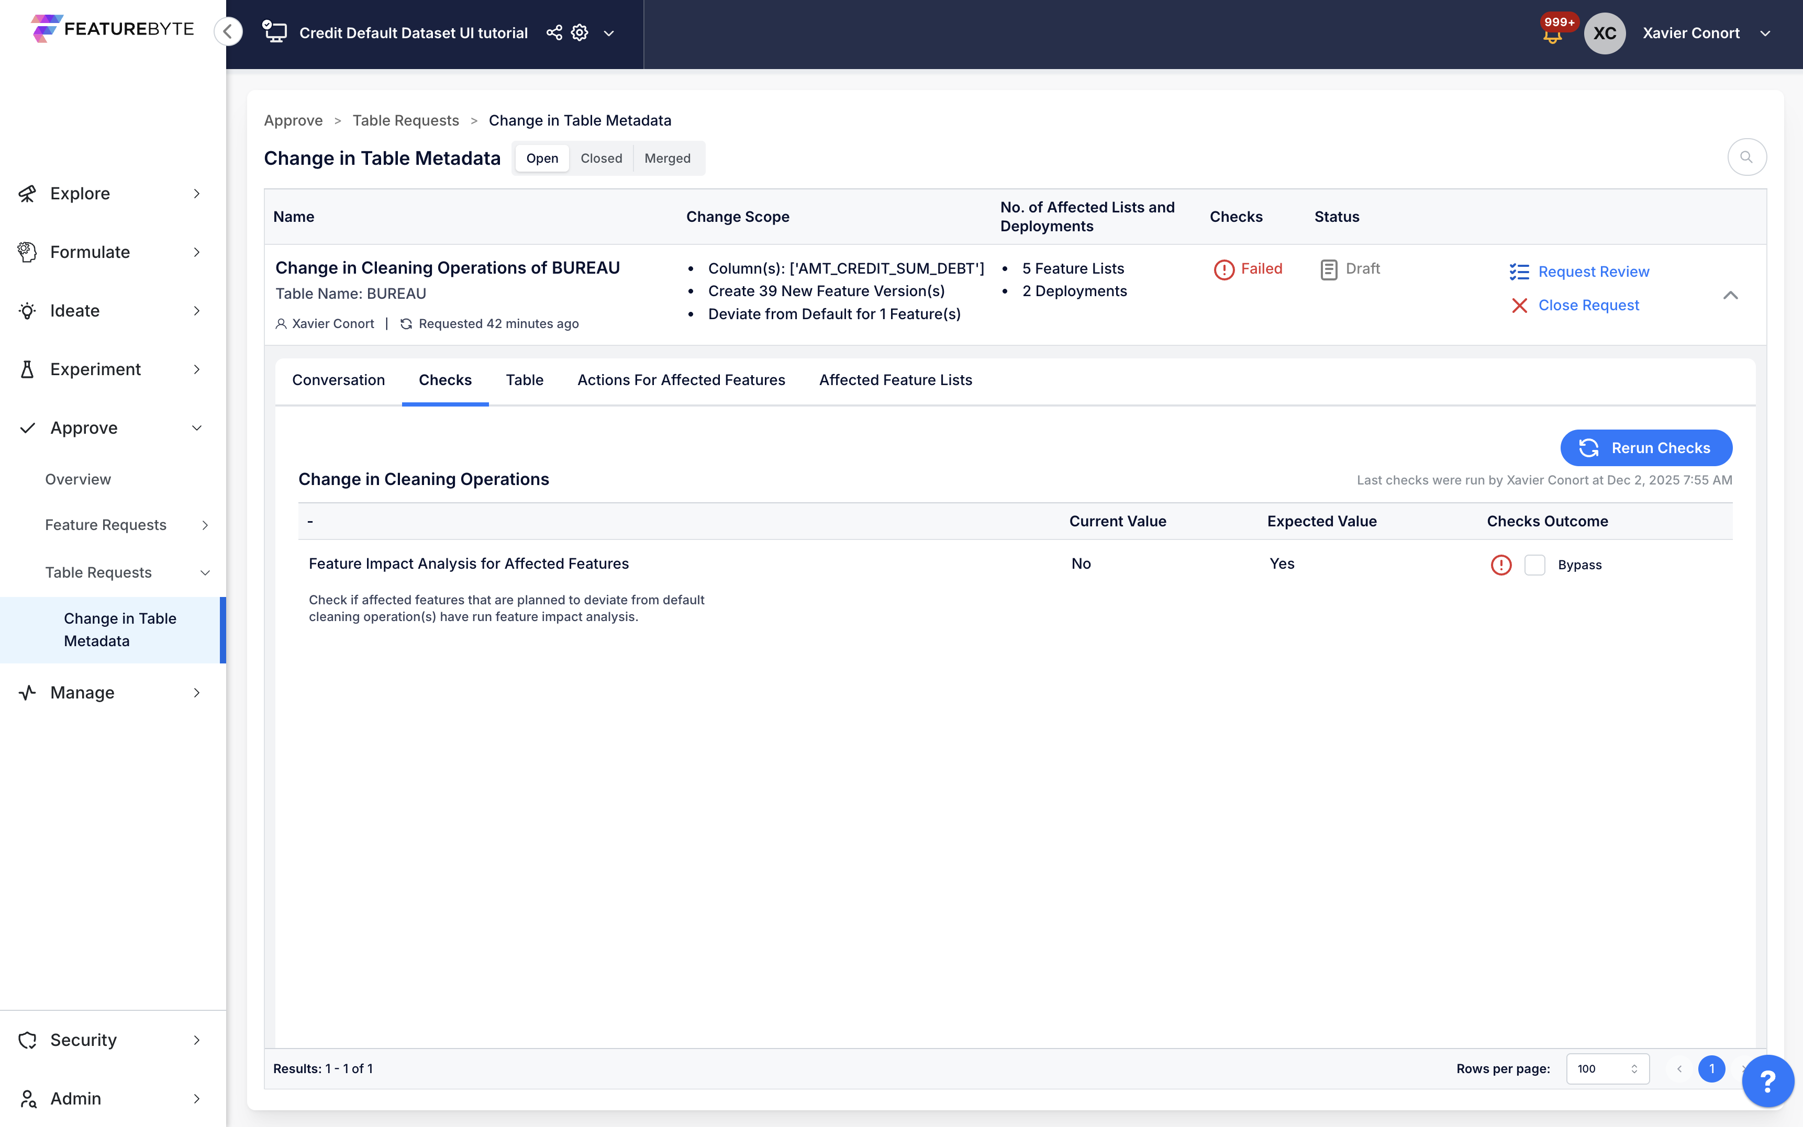Click the XC user avatar
This screenshot has width=1803, height=1127.
[x=1605, y=33]
